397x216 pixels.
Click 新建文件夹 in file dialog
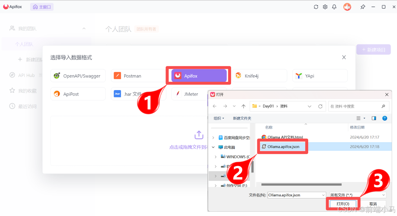point(242,118)
